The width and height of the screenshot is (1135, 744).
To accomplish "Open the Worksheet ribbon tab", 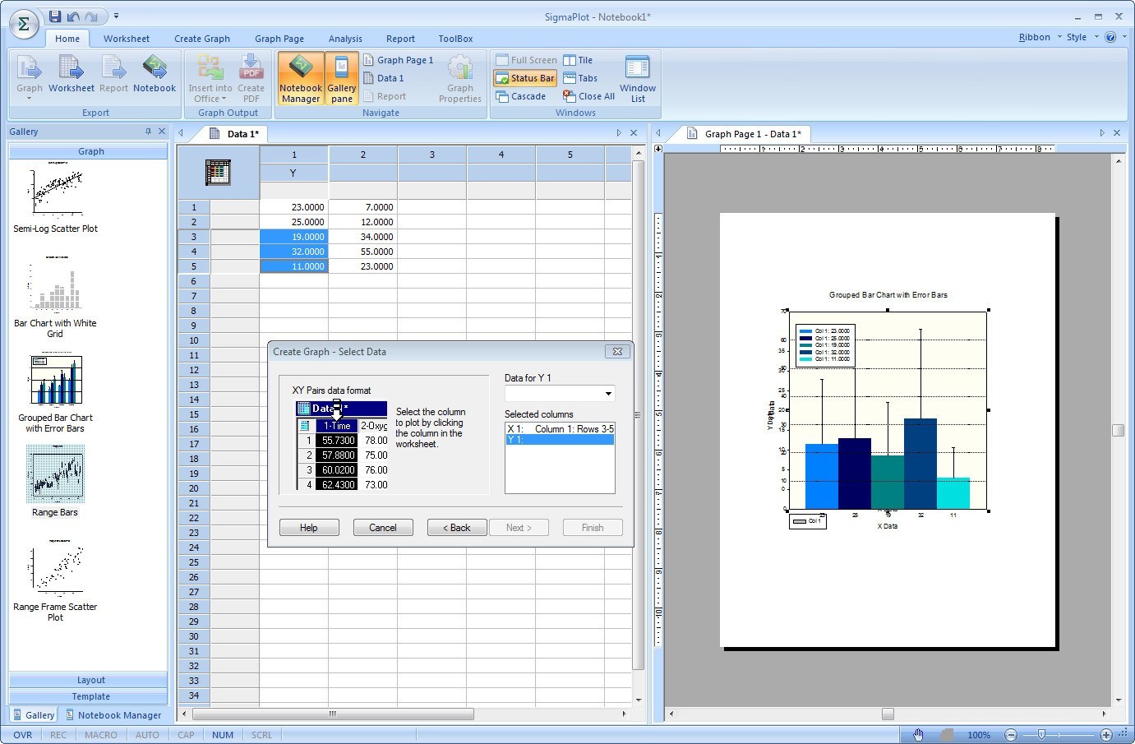I will 127,39.
